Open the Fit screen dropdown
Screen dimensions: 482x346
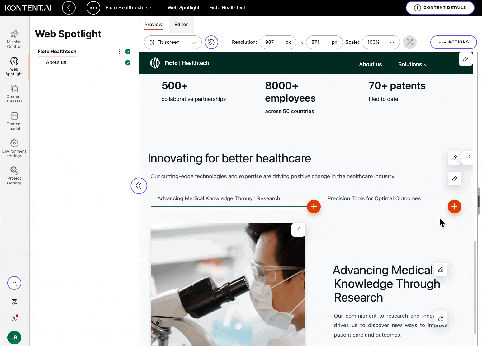(173, 42)
